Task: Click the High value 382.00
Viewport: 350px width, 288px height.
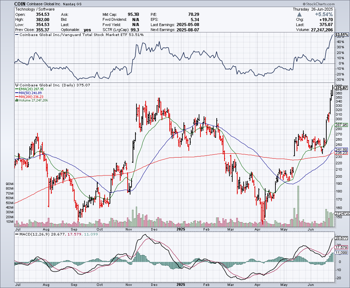Action: (43, 19)
